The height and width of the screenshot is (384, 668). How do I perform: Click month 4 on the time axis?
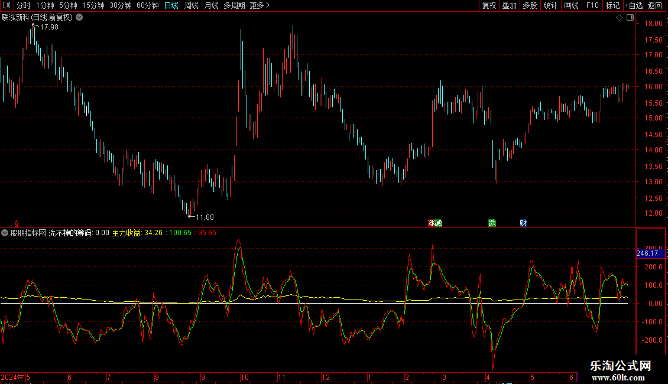488,377
